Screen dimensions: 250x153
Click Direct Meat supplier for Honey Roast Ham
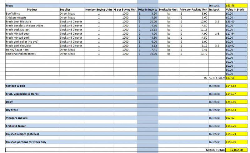tap(72, 50)
